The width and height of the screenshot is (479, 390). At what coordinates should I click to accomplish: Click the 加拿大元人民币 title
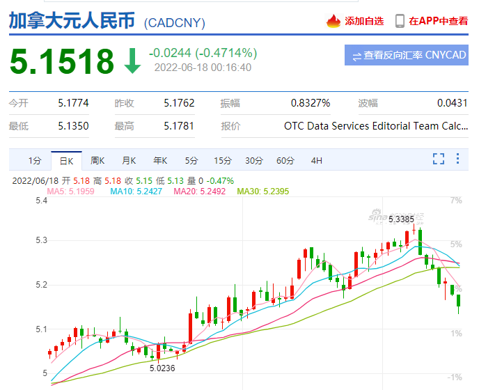(72, 21)
